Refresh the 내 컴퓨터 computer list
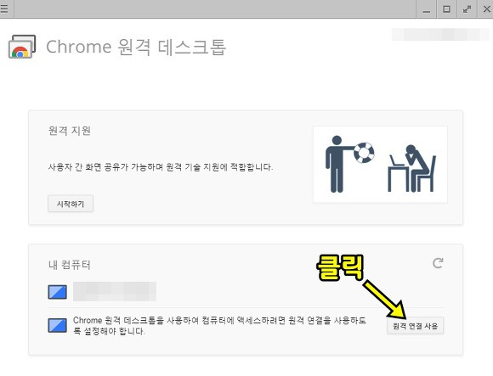The image size is (493, 376). tap(438, 263)
